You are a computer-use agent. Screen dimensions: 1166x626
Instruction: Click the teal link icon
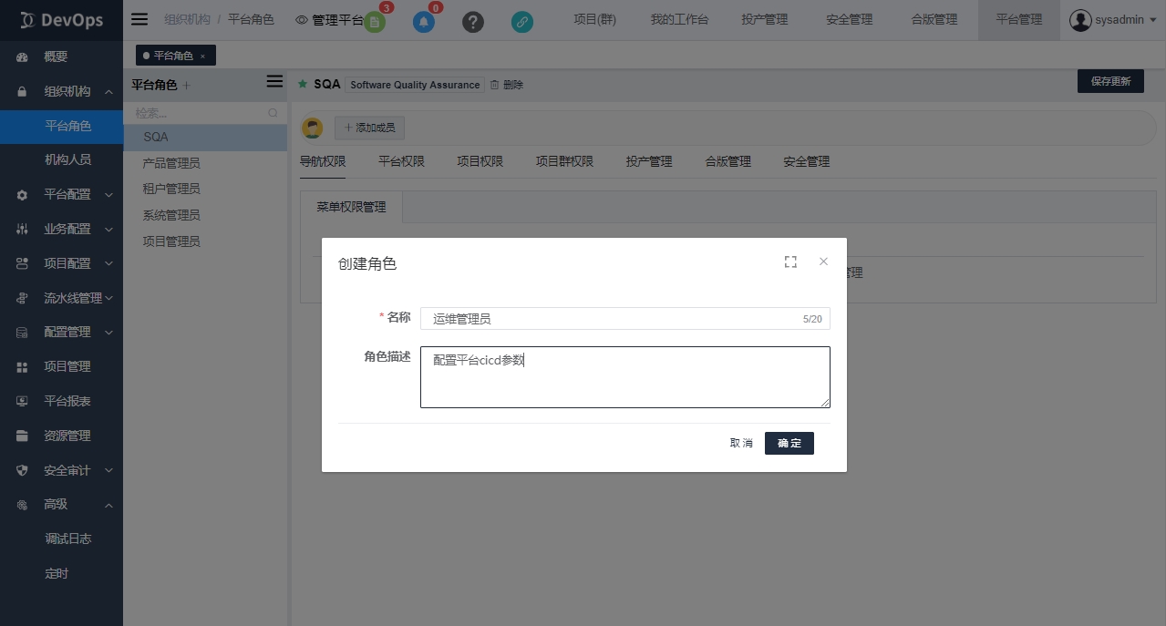point(522,23)
